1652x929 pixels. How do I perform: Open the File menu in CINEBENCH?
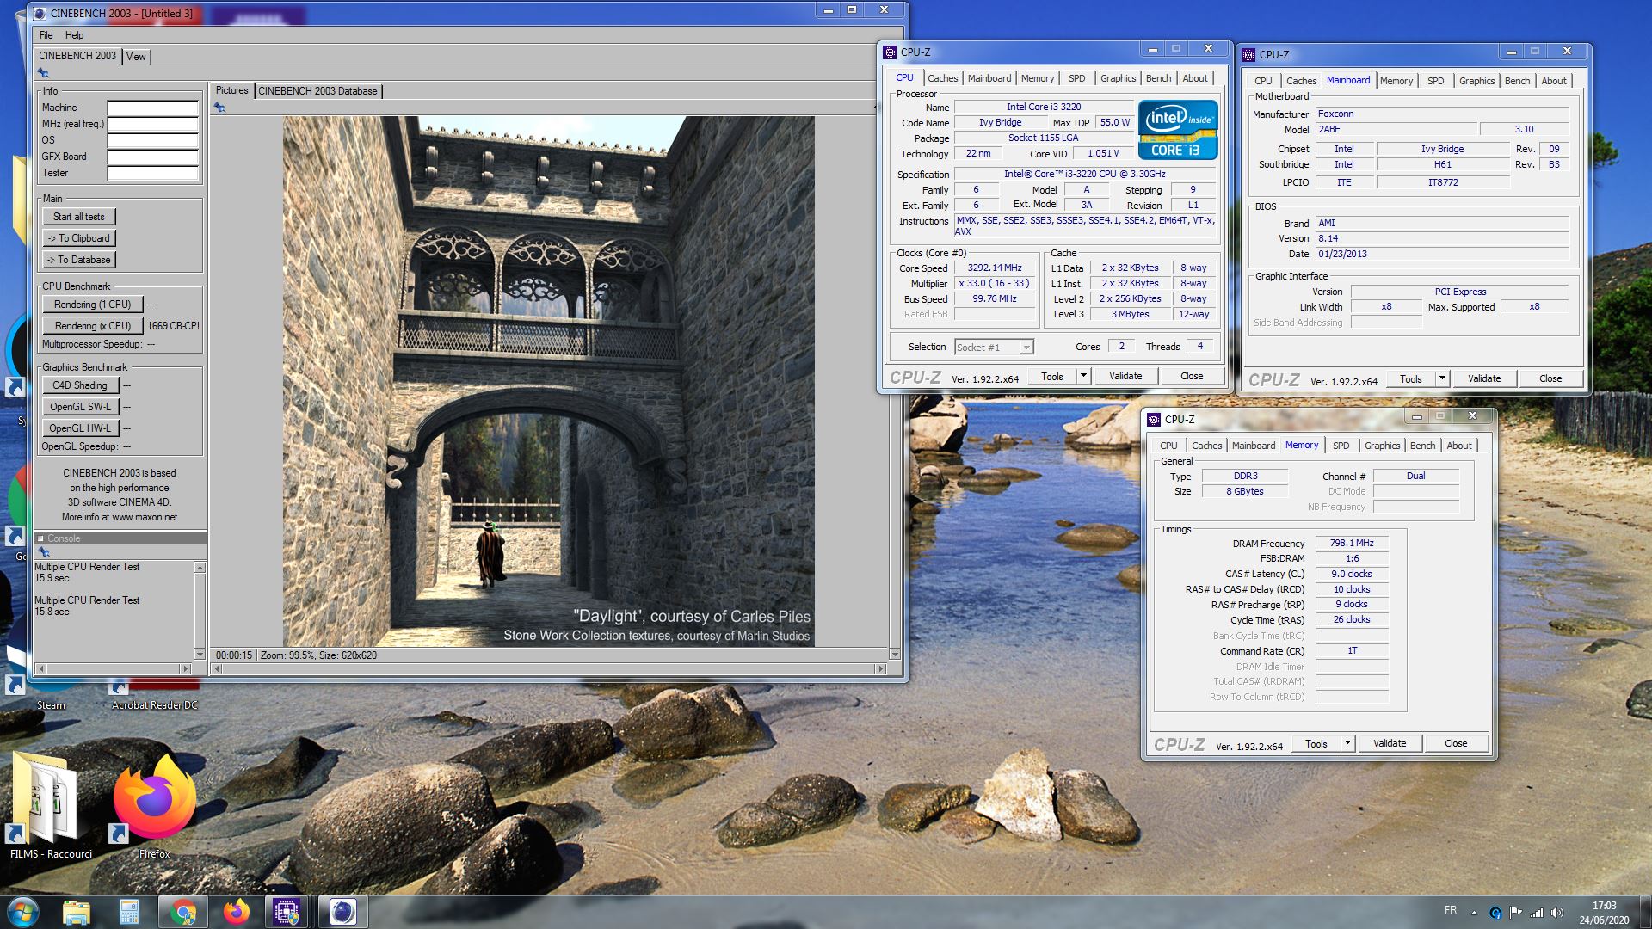click(x=46, y=35)
